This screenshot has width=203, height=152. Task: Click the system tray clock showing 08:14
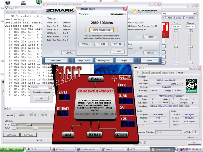pos(198,149)
